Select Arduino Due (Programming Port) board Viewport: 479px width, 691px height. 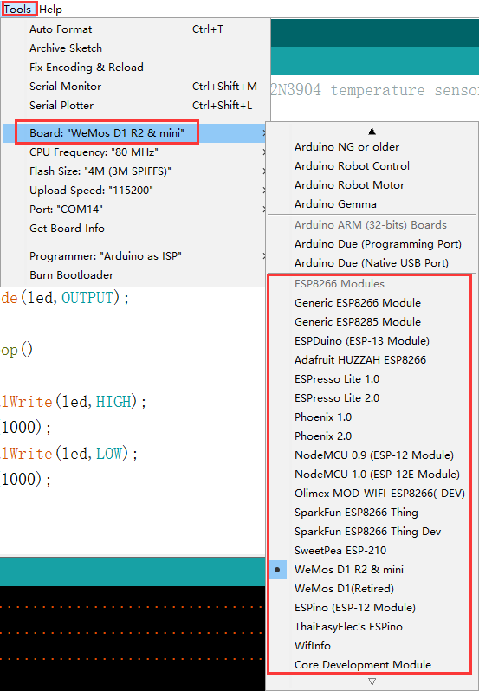pos(372,243)
